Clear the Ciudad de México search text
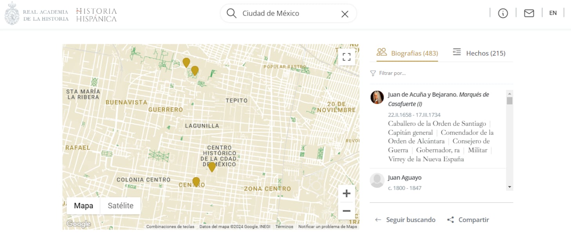 point(345,14)
